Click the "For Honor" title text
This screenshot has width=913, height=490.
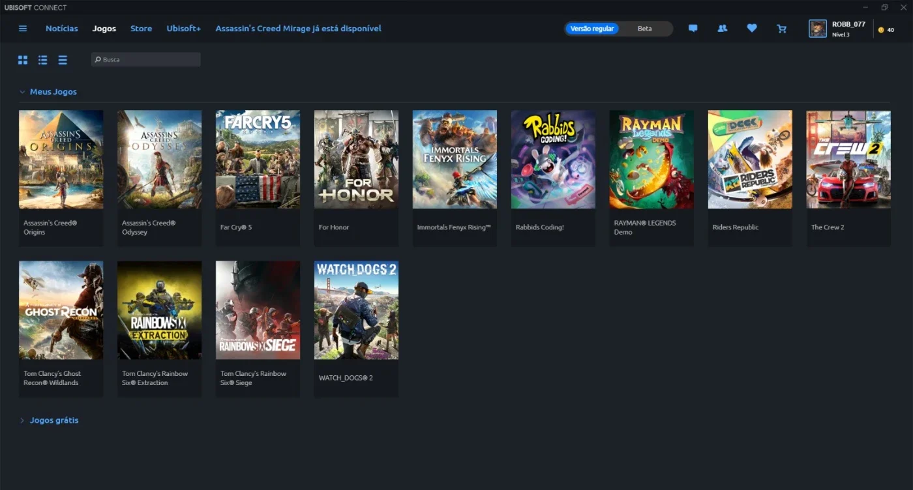pyautogui.click(x=334, y=227)
